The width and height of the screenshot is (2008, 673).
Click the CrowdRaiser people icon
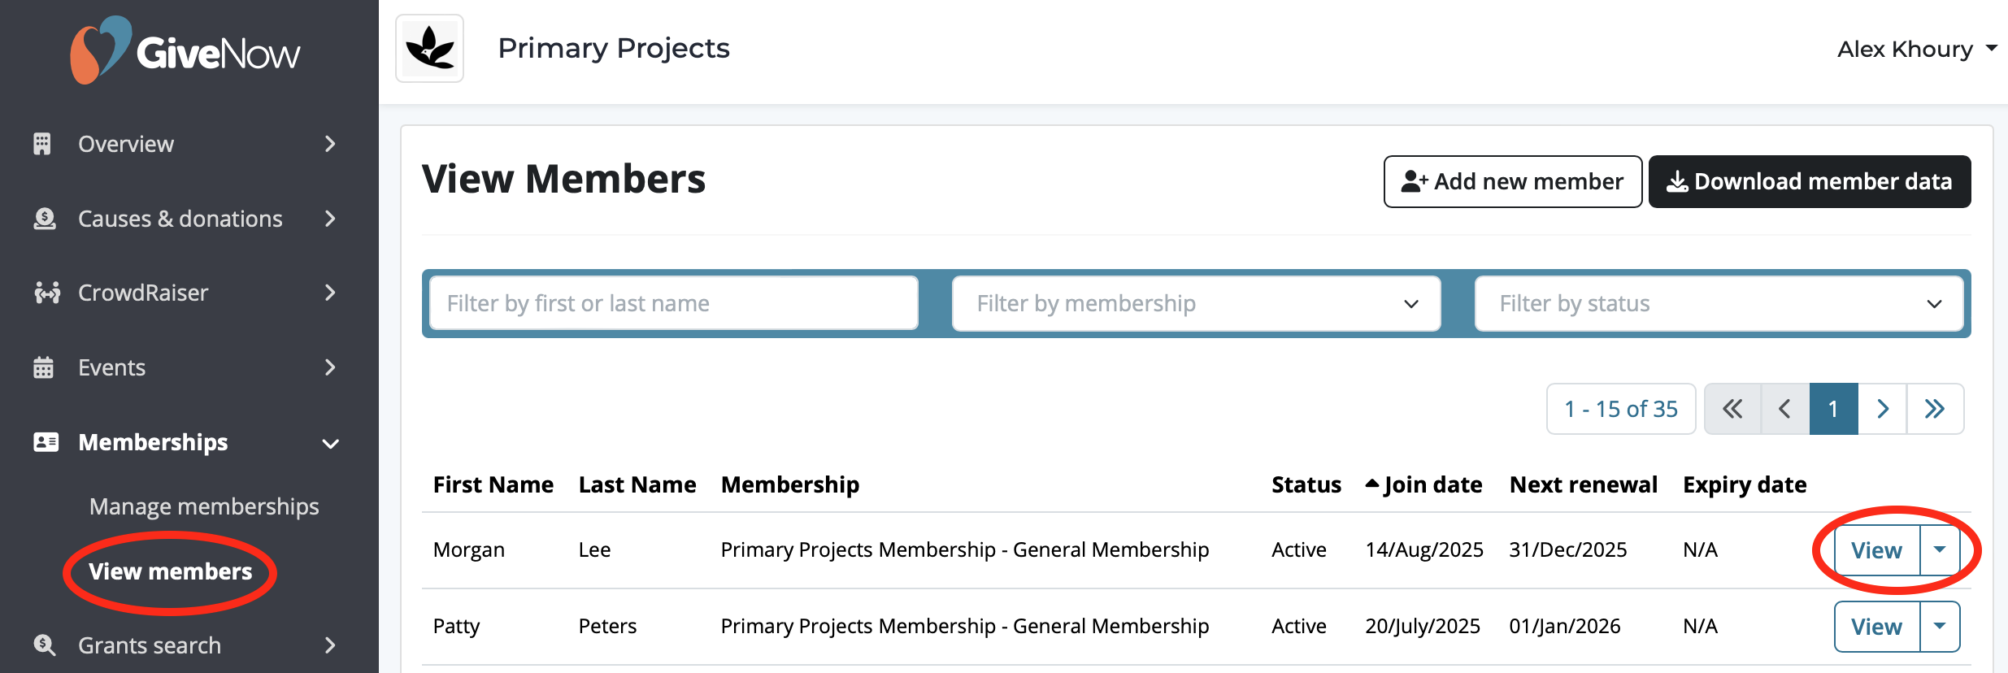coord(46,293)
